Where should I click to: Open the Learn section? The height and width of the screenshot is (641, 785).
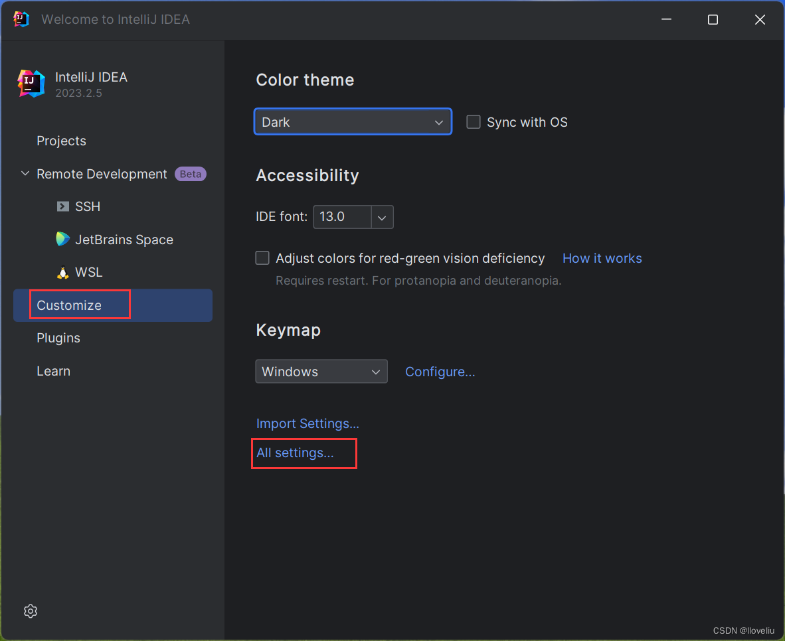click(113, 371)
